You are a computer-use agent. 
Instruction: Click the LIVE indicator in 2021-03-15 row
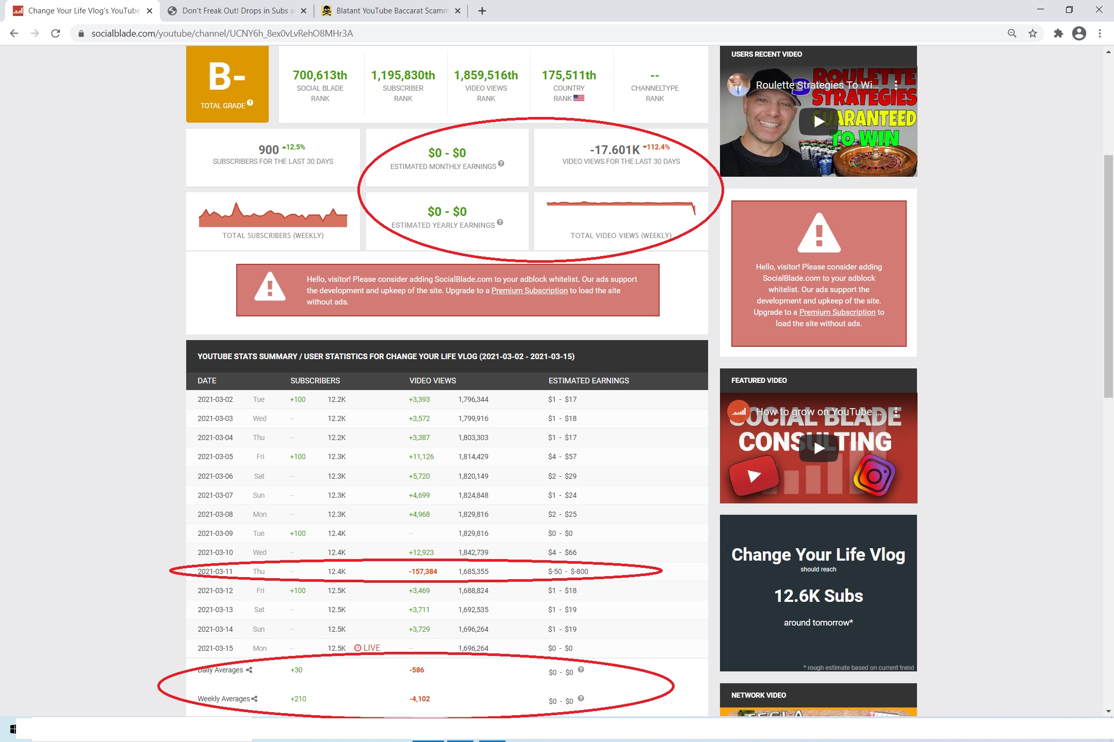pos(367,648)
